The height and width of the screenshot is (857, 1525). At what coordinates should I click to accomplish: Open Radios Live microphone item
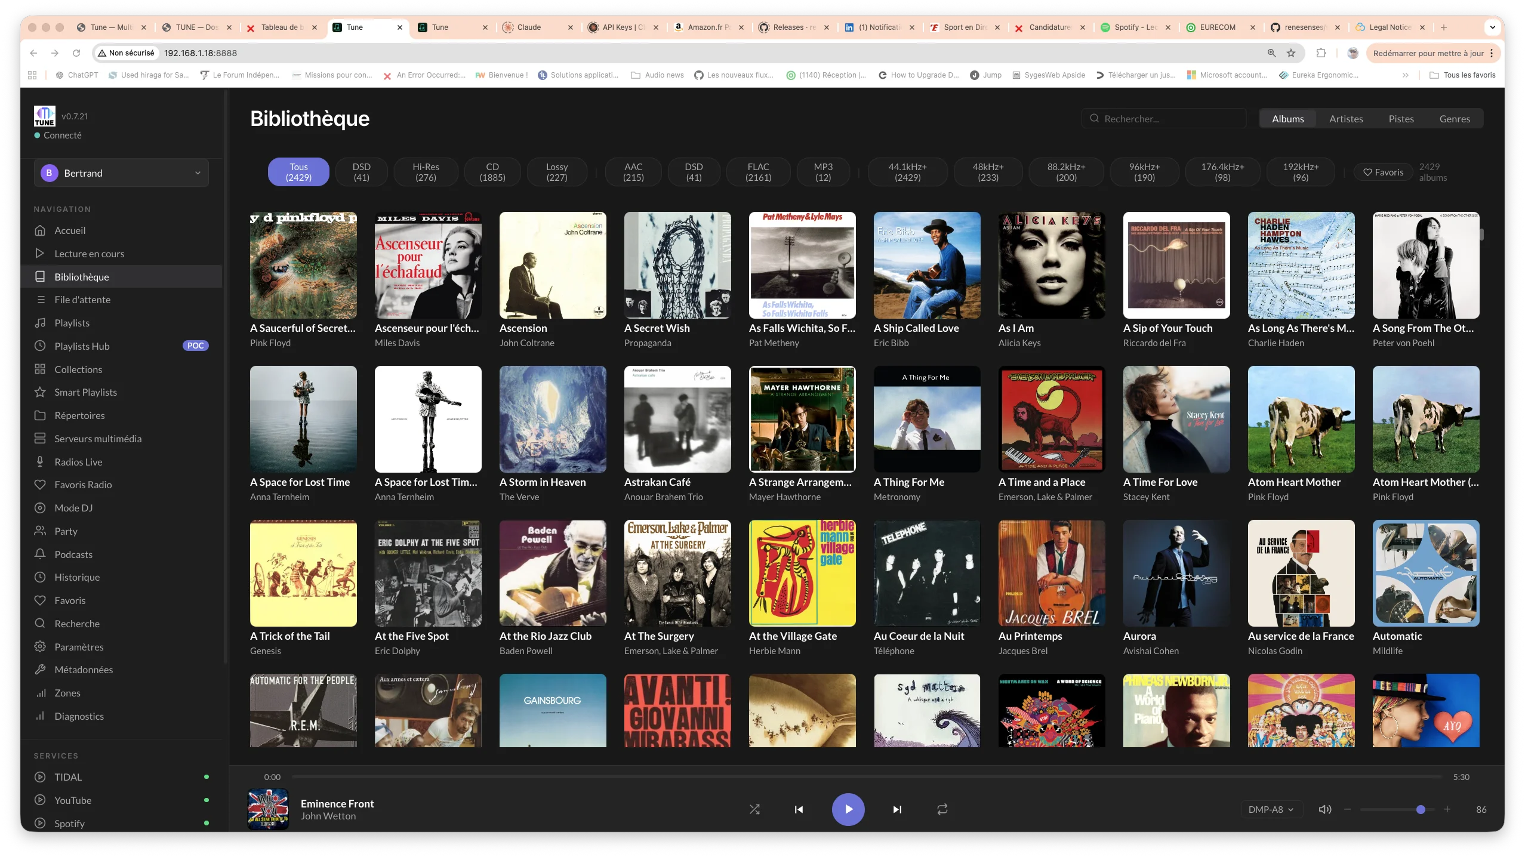point(121,462)
